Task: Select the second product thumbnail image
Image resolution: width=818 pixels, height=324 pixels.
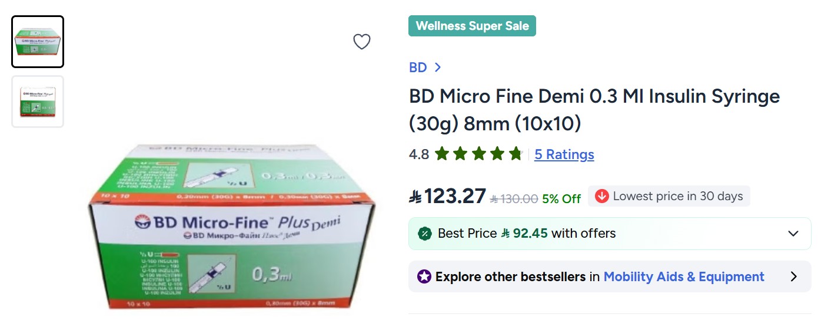Action: click(x=38, y=102)
